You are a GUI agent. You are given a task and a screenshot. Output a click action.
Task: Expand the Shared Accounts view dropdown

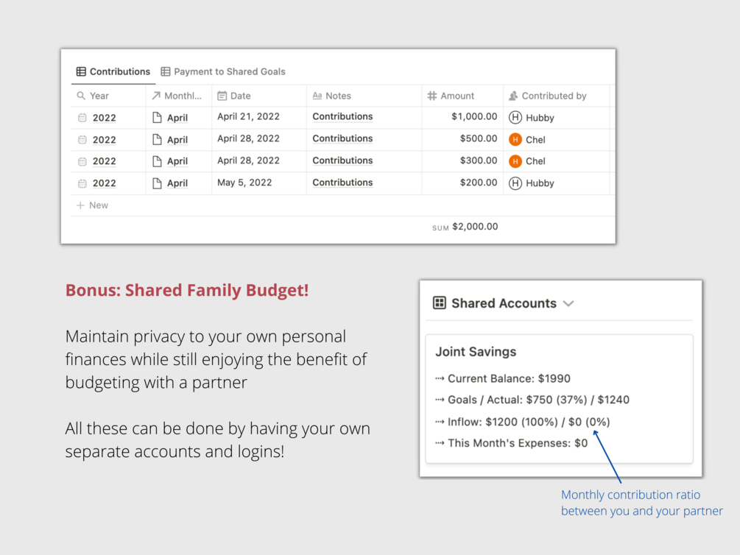point(568,303)
